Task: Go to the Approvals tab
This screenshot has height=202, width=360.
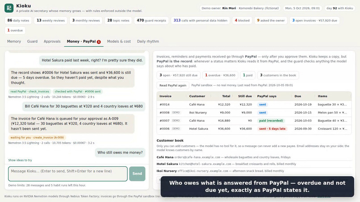Action: 52,41
